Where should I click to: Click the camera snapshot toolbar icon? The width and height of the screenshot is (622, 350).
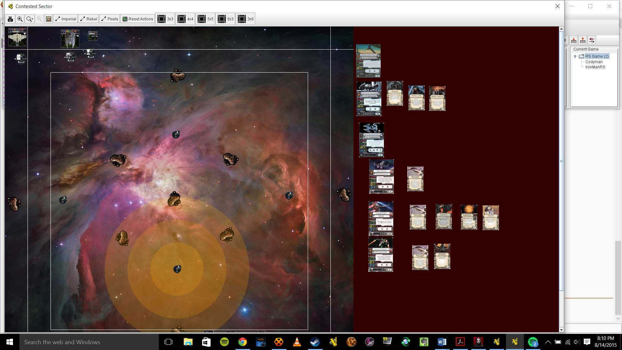point(10,19)
